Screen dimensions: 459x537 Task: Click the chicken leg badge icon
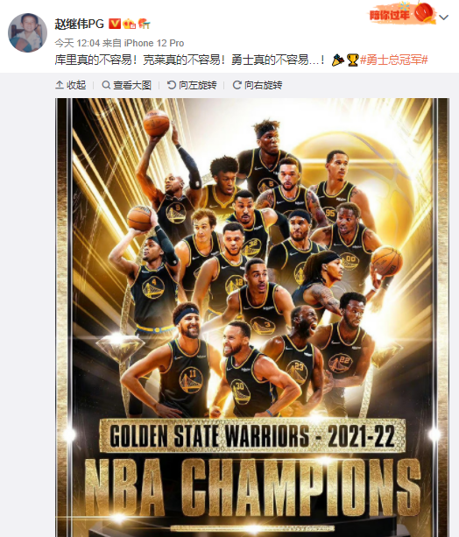144,24
